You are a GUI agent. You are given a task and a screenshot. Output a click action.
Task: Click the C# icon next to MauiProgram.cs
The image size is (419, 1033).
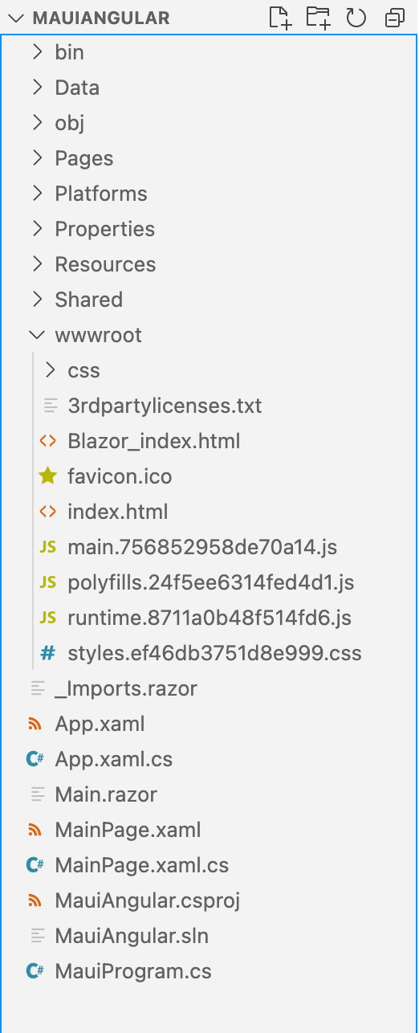35,971
